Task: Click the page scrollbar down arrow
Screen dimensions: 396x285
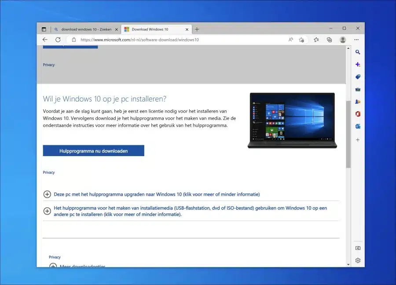Action: click(x=348, y=265)
